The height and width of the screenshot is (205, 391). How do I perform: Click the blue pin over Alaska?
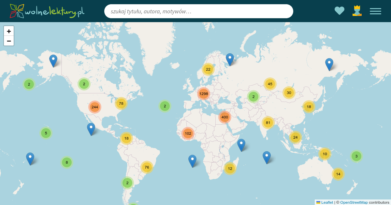(x=53, y=60)
